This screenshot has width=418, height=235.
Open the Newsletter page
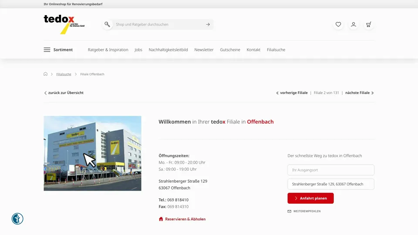coord(204,50)
